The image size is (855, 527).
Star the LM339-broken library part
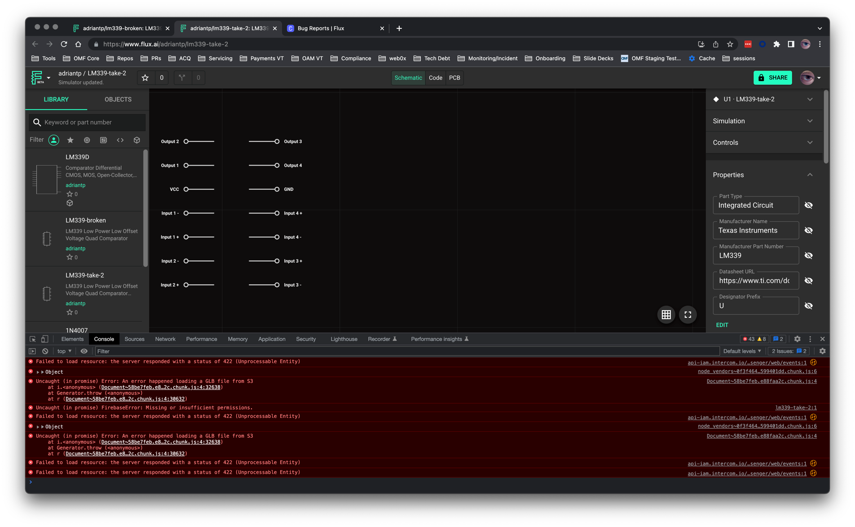[x=69, y=257]
